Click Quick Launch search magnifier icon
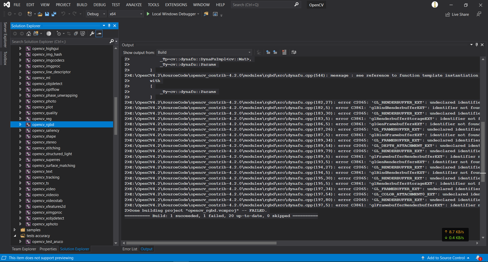 296,5
